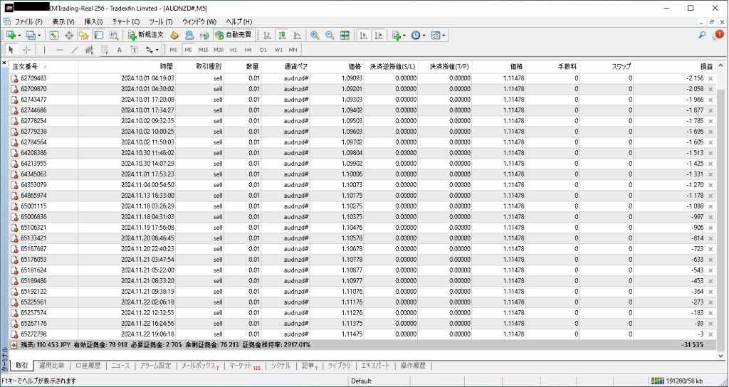
Task: Select the H1 timeframe button
Action: [234, 50]
